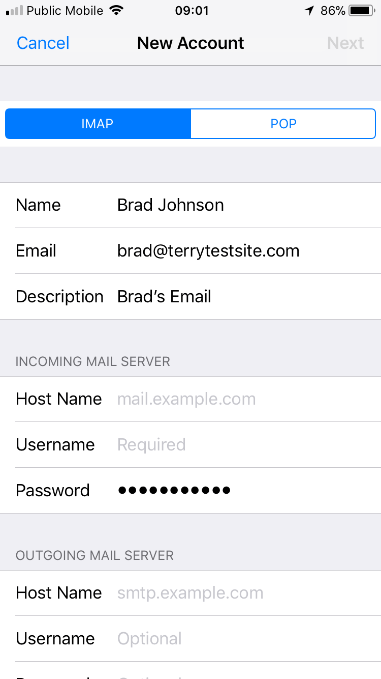Tap the 09:01 clock in status bar
Screen dimensions: 381x679
[192, 11]
